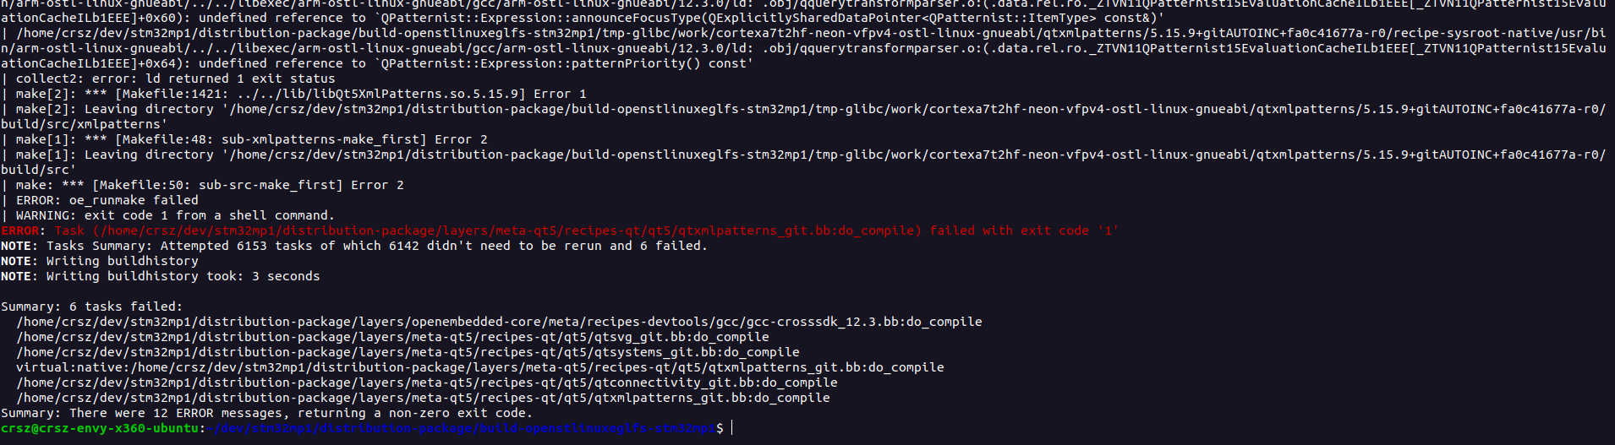Click the blue working directory path in the prompt

point(461,428)
